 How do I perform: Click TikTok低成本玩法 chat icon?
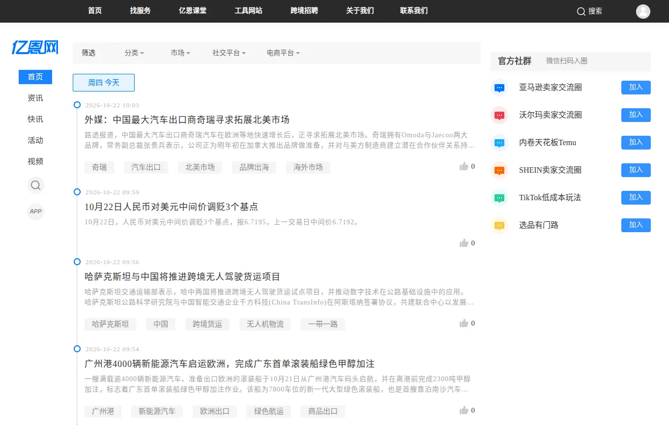click(499, 198)
